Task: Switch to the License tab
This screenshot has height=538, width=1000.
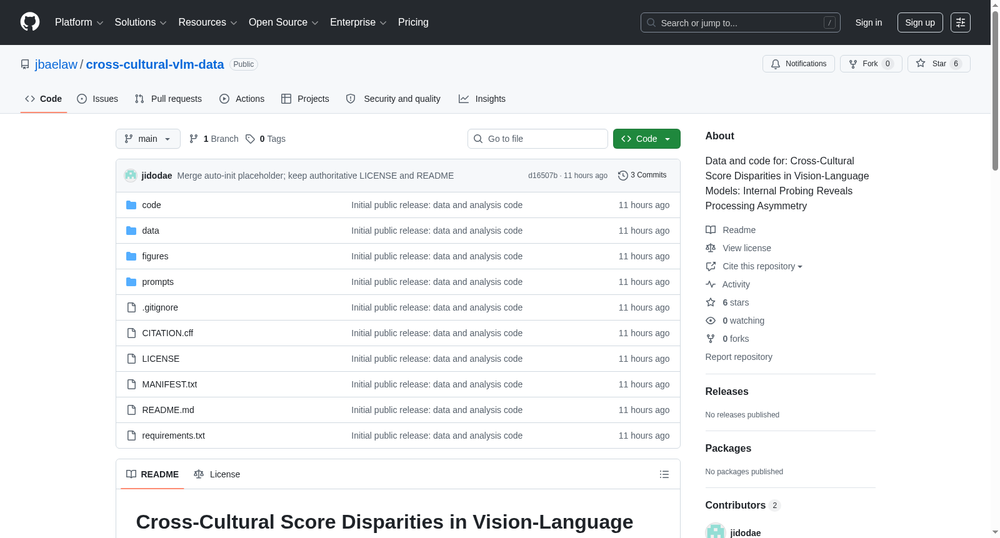Action: click(217, 474)
